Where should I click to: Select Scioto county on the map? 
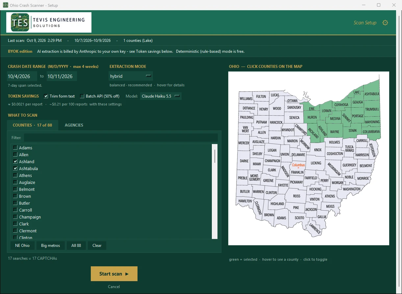[x=299, y=218]
